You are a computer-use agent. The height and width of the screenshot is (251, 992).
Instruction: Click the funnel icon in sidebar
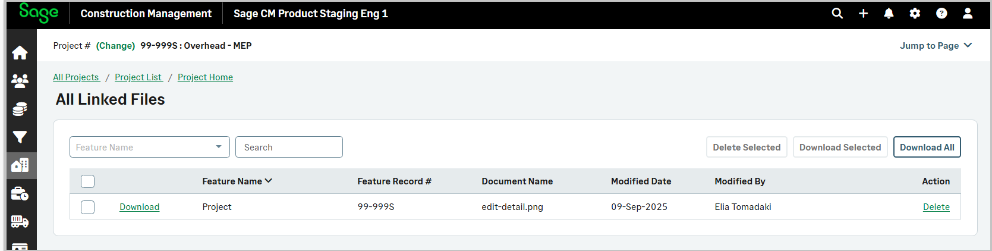(x=20, y=137)
